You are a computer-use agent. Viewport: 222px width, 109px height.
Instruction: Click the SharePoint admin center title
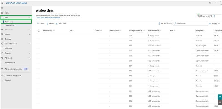click(x=16, y=3)
